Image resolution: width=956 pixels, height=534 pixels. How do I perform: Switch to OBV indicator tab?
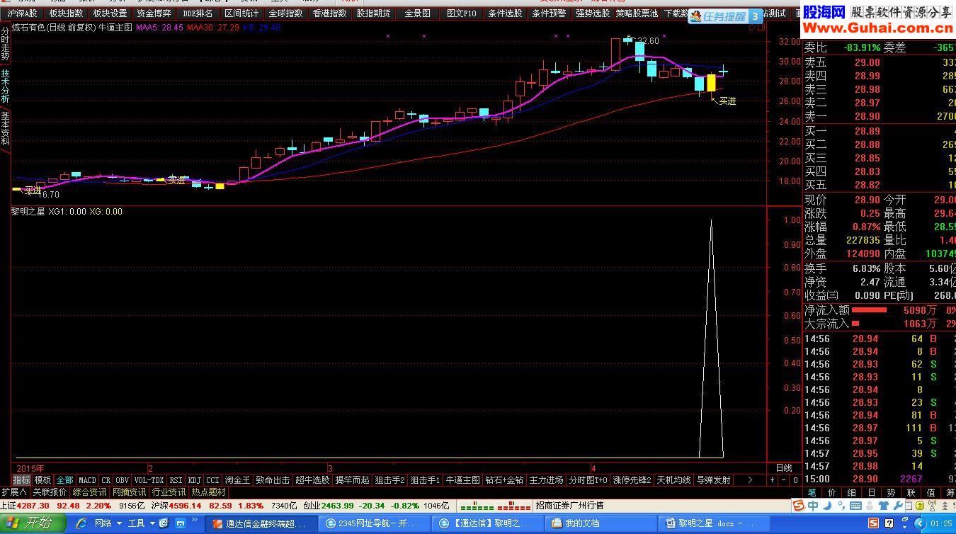(123, 480)
